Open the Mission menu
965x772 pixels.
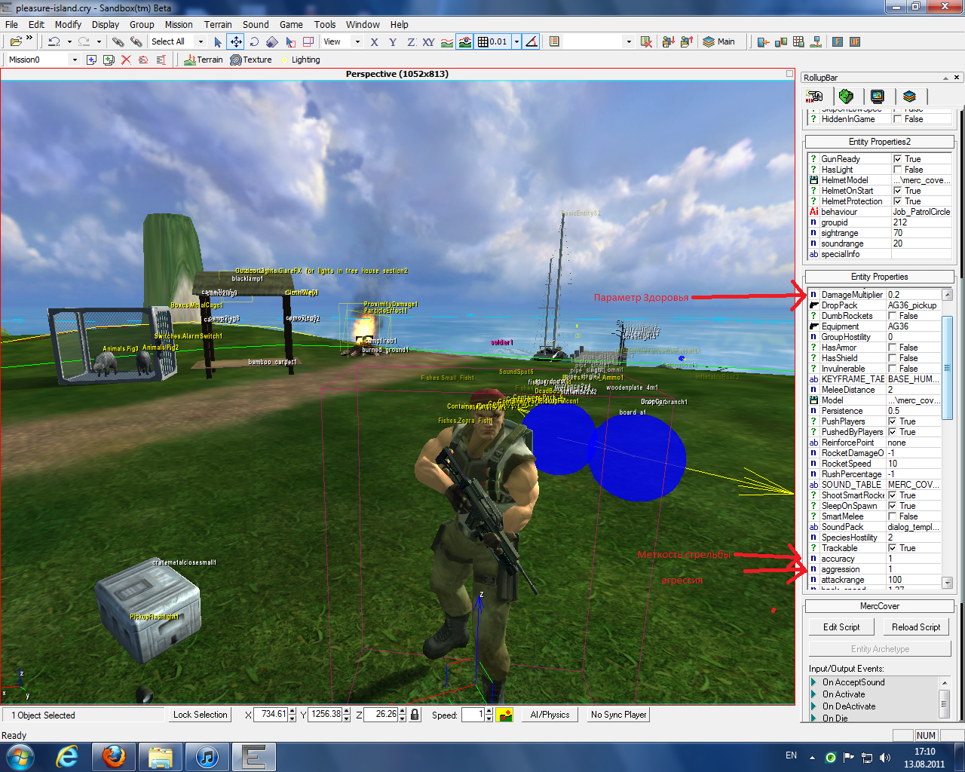(179, 24)
